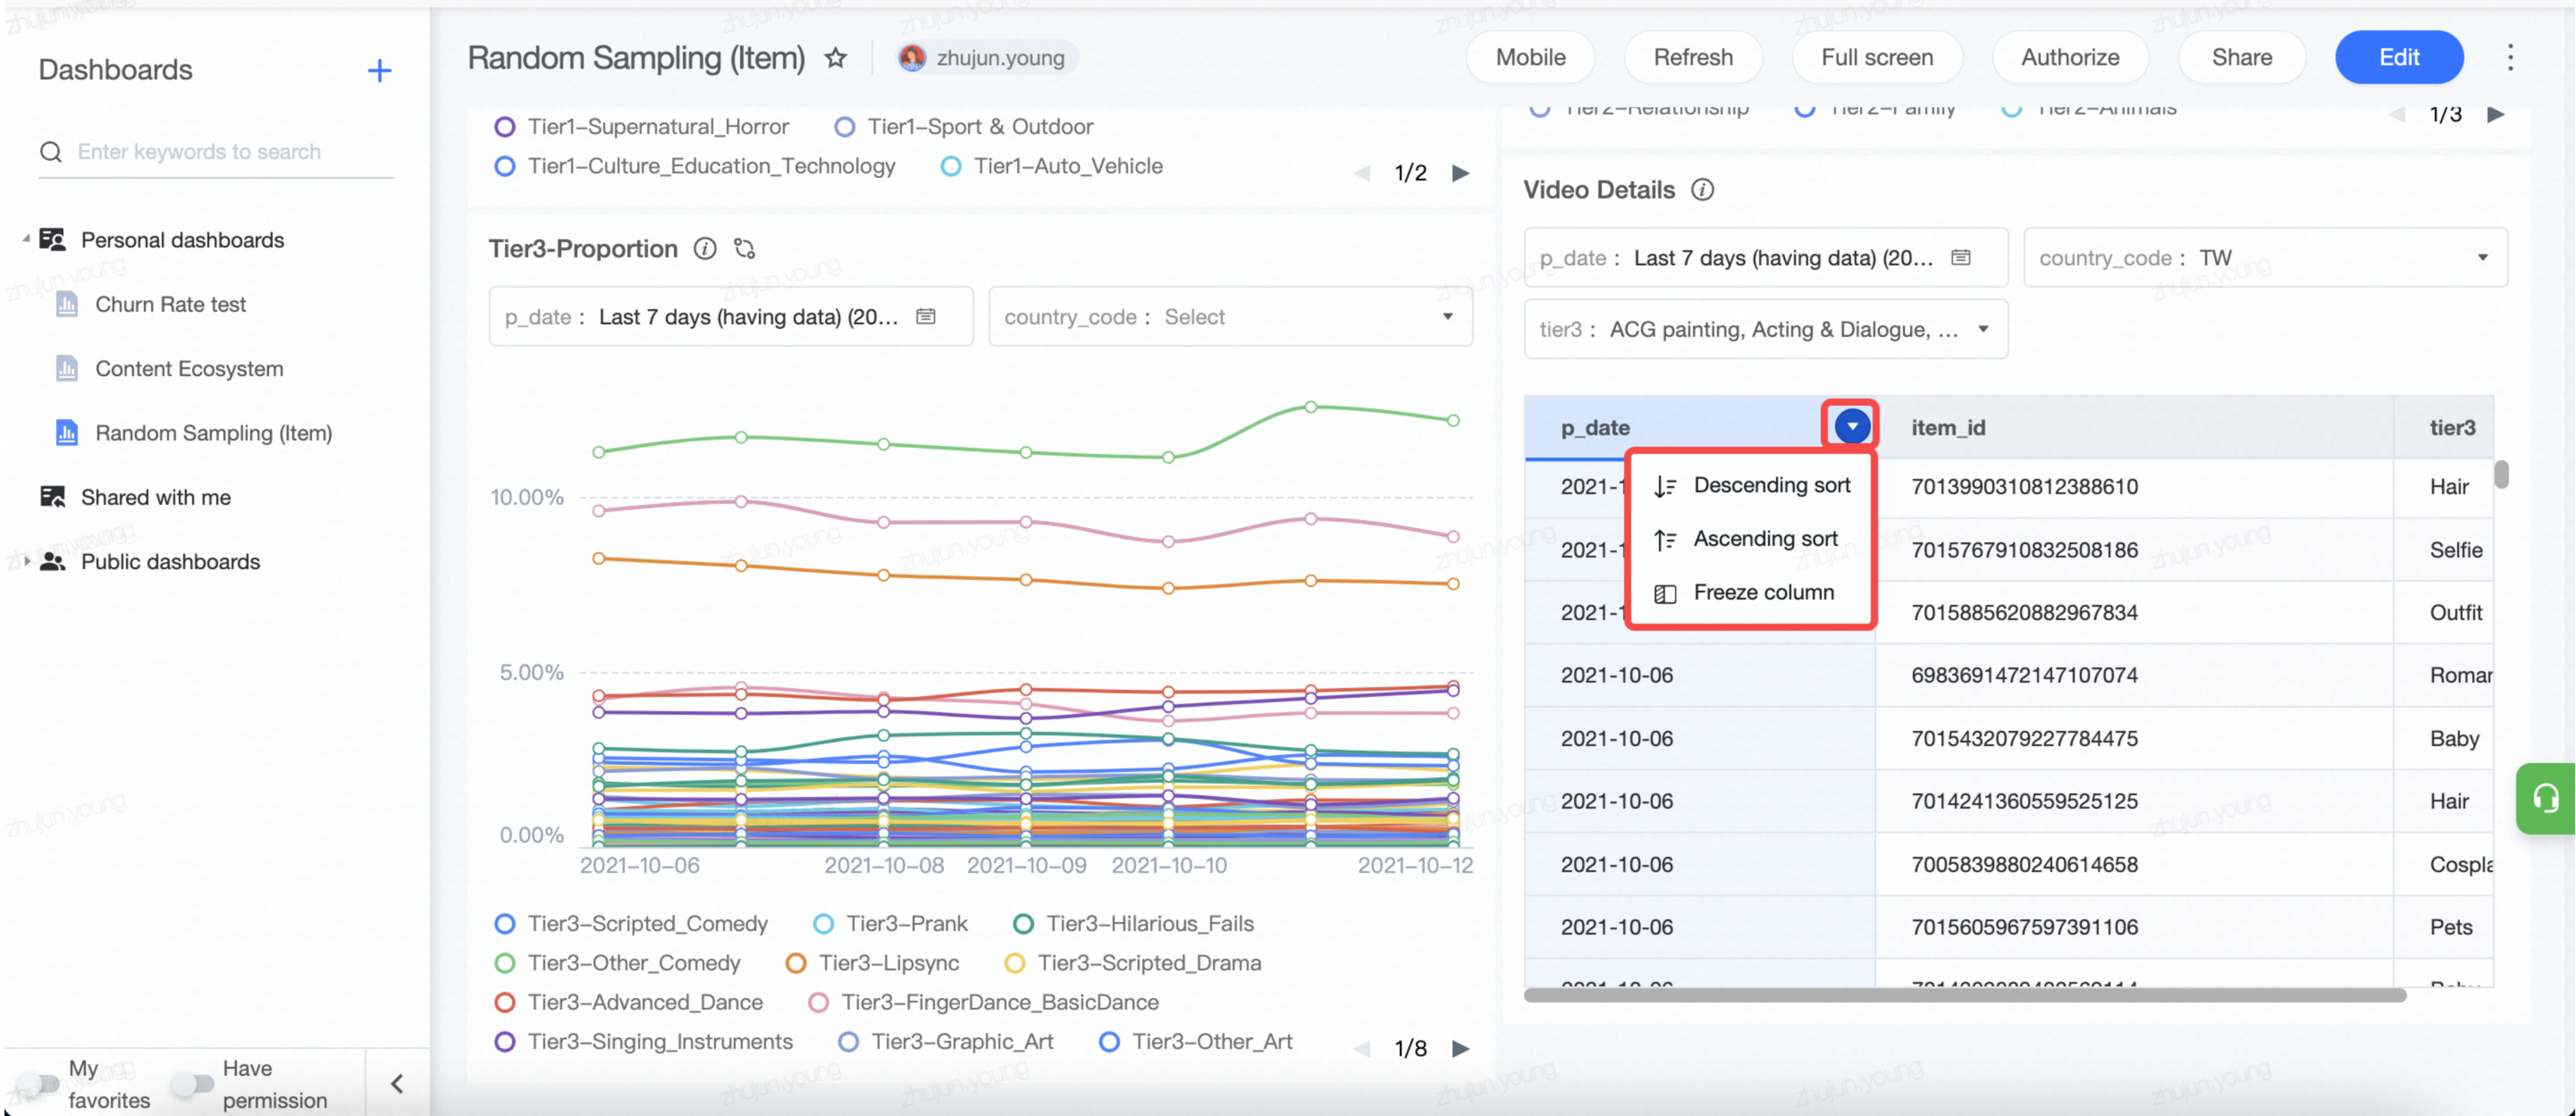Open p_date filter in Tier3-Proportion

[731, 317]
